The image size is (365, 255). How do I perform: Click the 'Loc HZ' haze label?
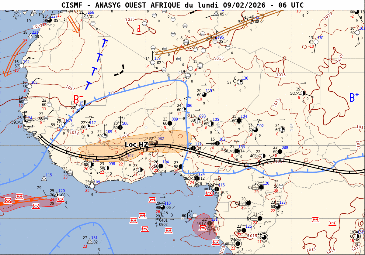(136, 145)
